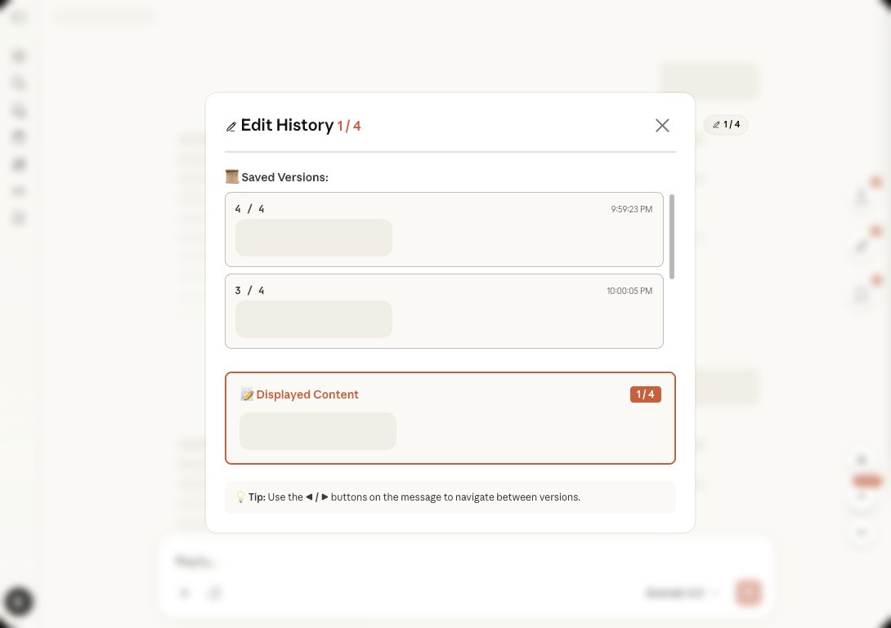Open the model selector dropdown
The image size is (891, 628).
681,594
